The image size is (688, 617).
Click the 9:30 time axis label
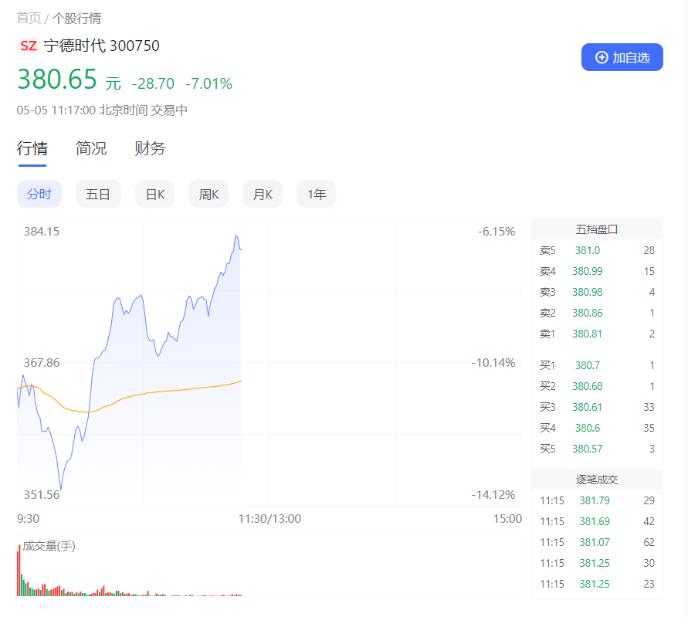(28, 519)
